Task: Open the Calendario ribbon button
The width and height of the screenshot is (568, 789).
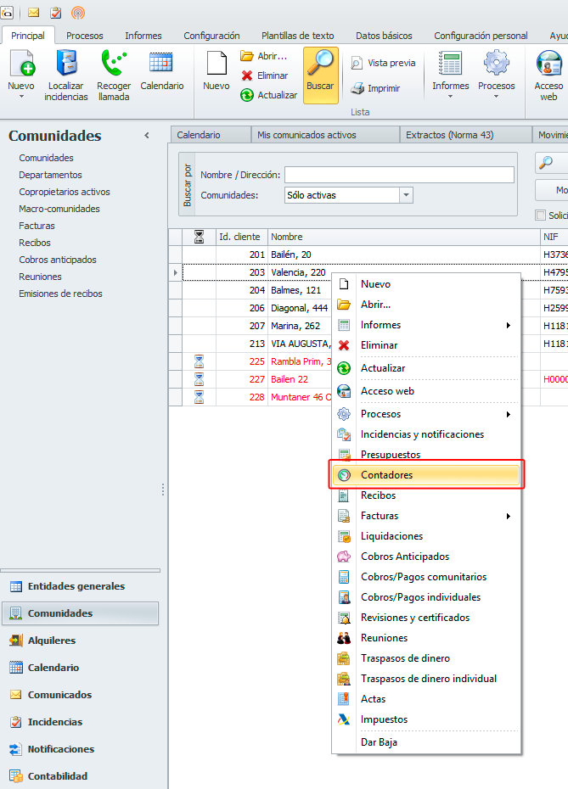Action: tap(161, 70)
